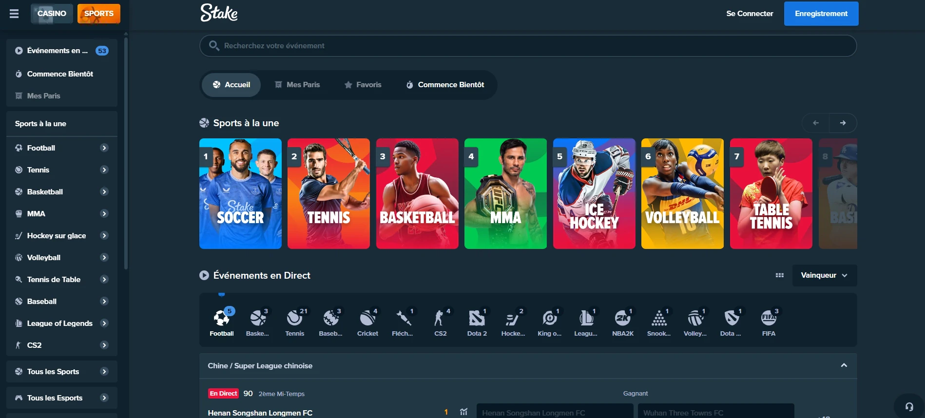Switch to the Casino section

point(52,14)
